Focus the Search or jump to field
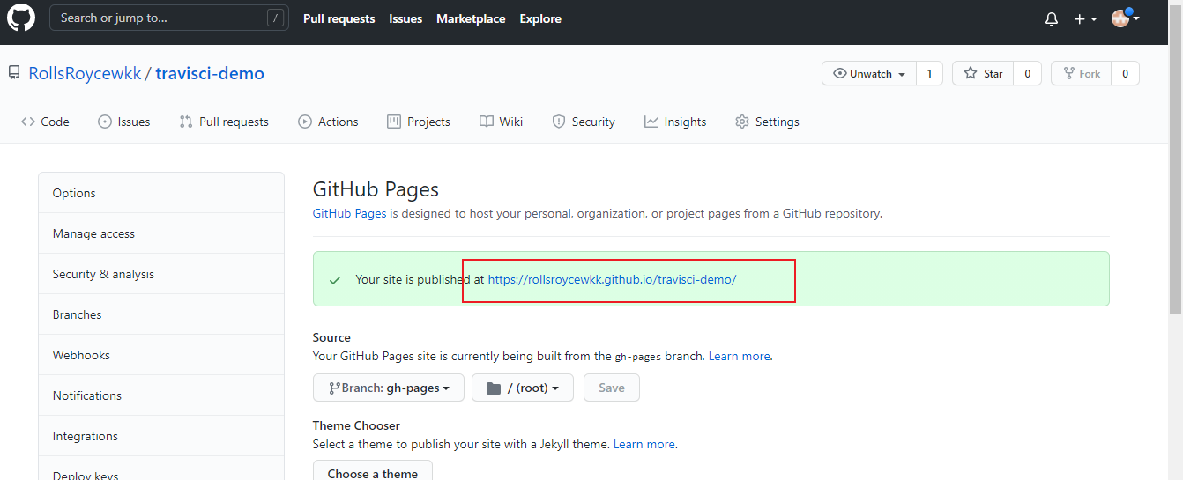This screenshot has width=1183, height=480. [169, 18]
